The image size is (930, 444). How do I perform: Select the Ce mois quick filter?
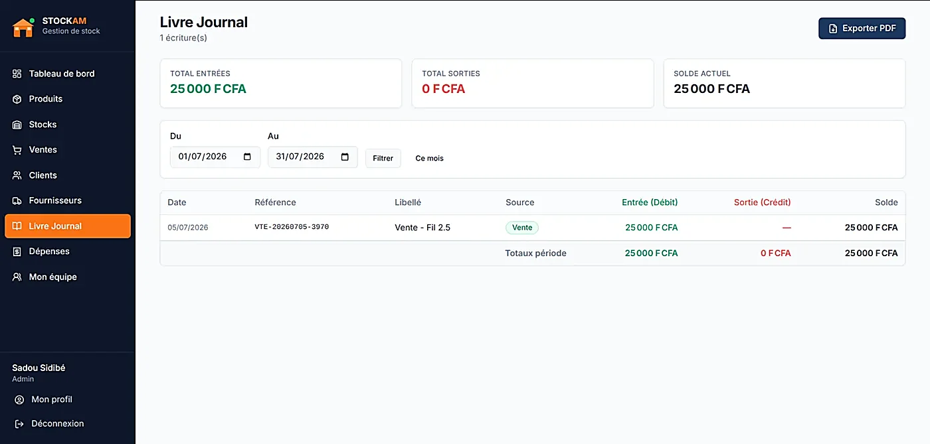[429, 158]
